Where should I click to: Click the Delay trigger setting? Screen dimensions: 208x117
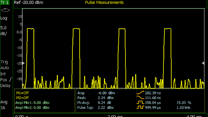(5, 86)
